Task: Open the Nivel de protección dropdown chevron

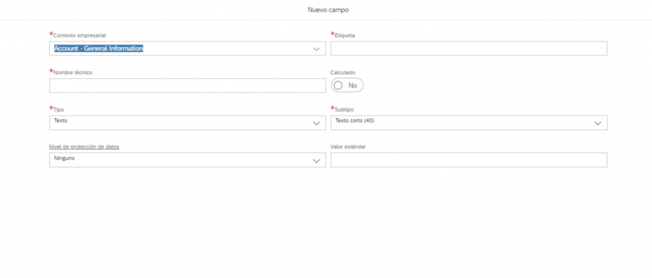Action: point(316,161)
